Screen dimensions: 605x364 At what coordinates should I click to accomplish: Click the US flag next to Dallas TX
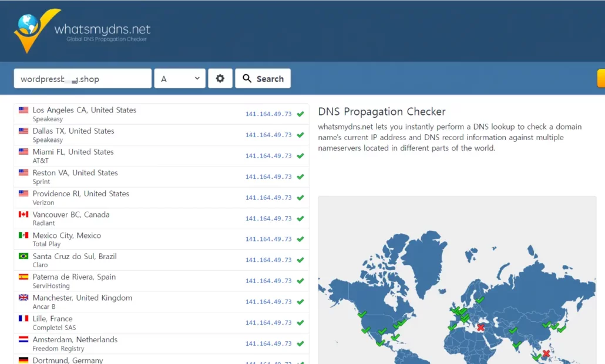click(x=23, y=131)
